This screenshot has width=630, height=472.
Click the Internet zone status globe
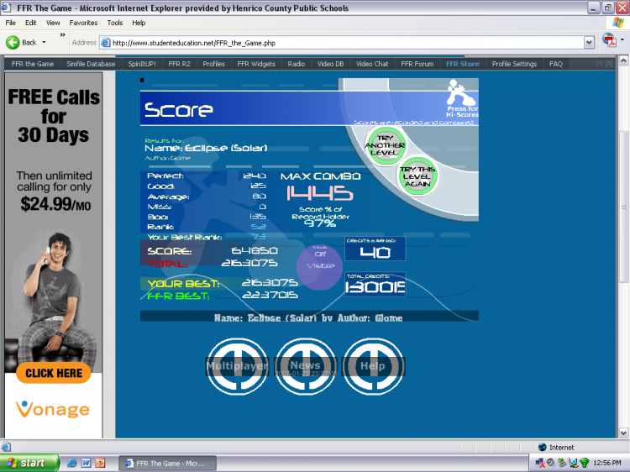click(542, 447)
